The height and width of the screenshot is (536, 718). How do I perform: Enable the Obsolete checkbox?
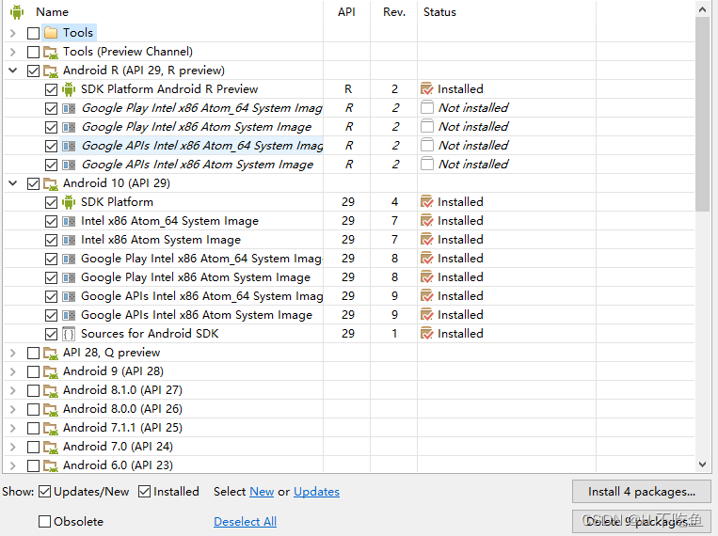44,521
